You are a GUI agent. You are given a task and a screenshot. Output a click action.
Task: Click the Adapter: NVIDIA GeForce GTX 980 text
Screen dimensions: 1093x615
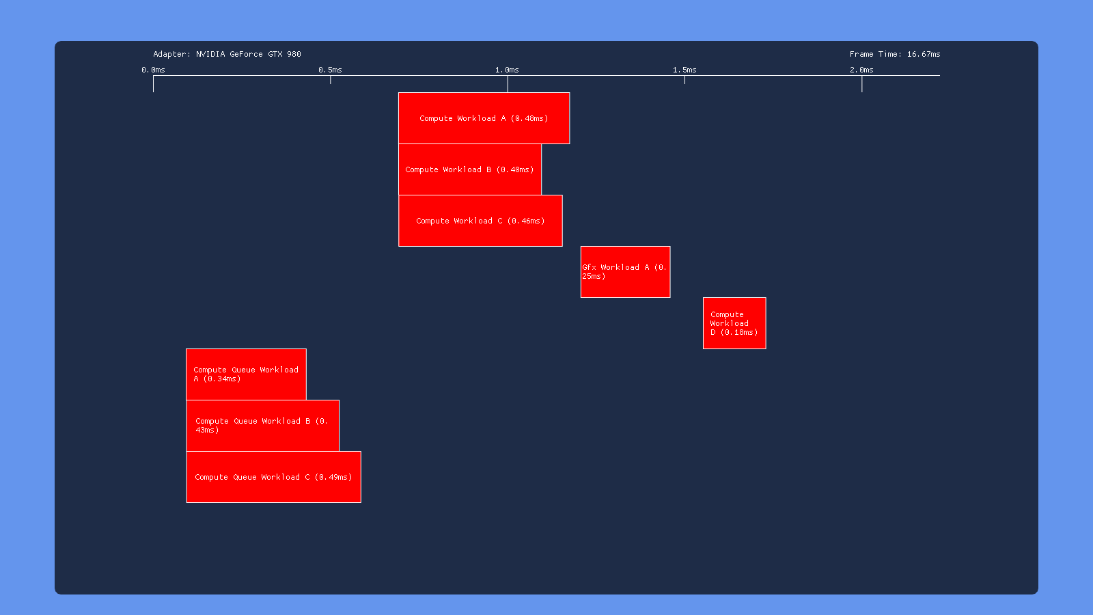pos(227,54)
